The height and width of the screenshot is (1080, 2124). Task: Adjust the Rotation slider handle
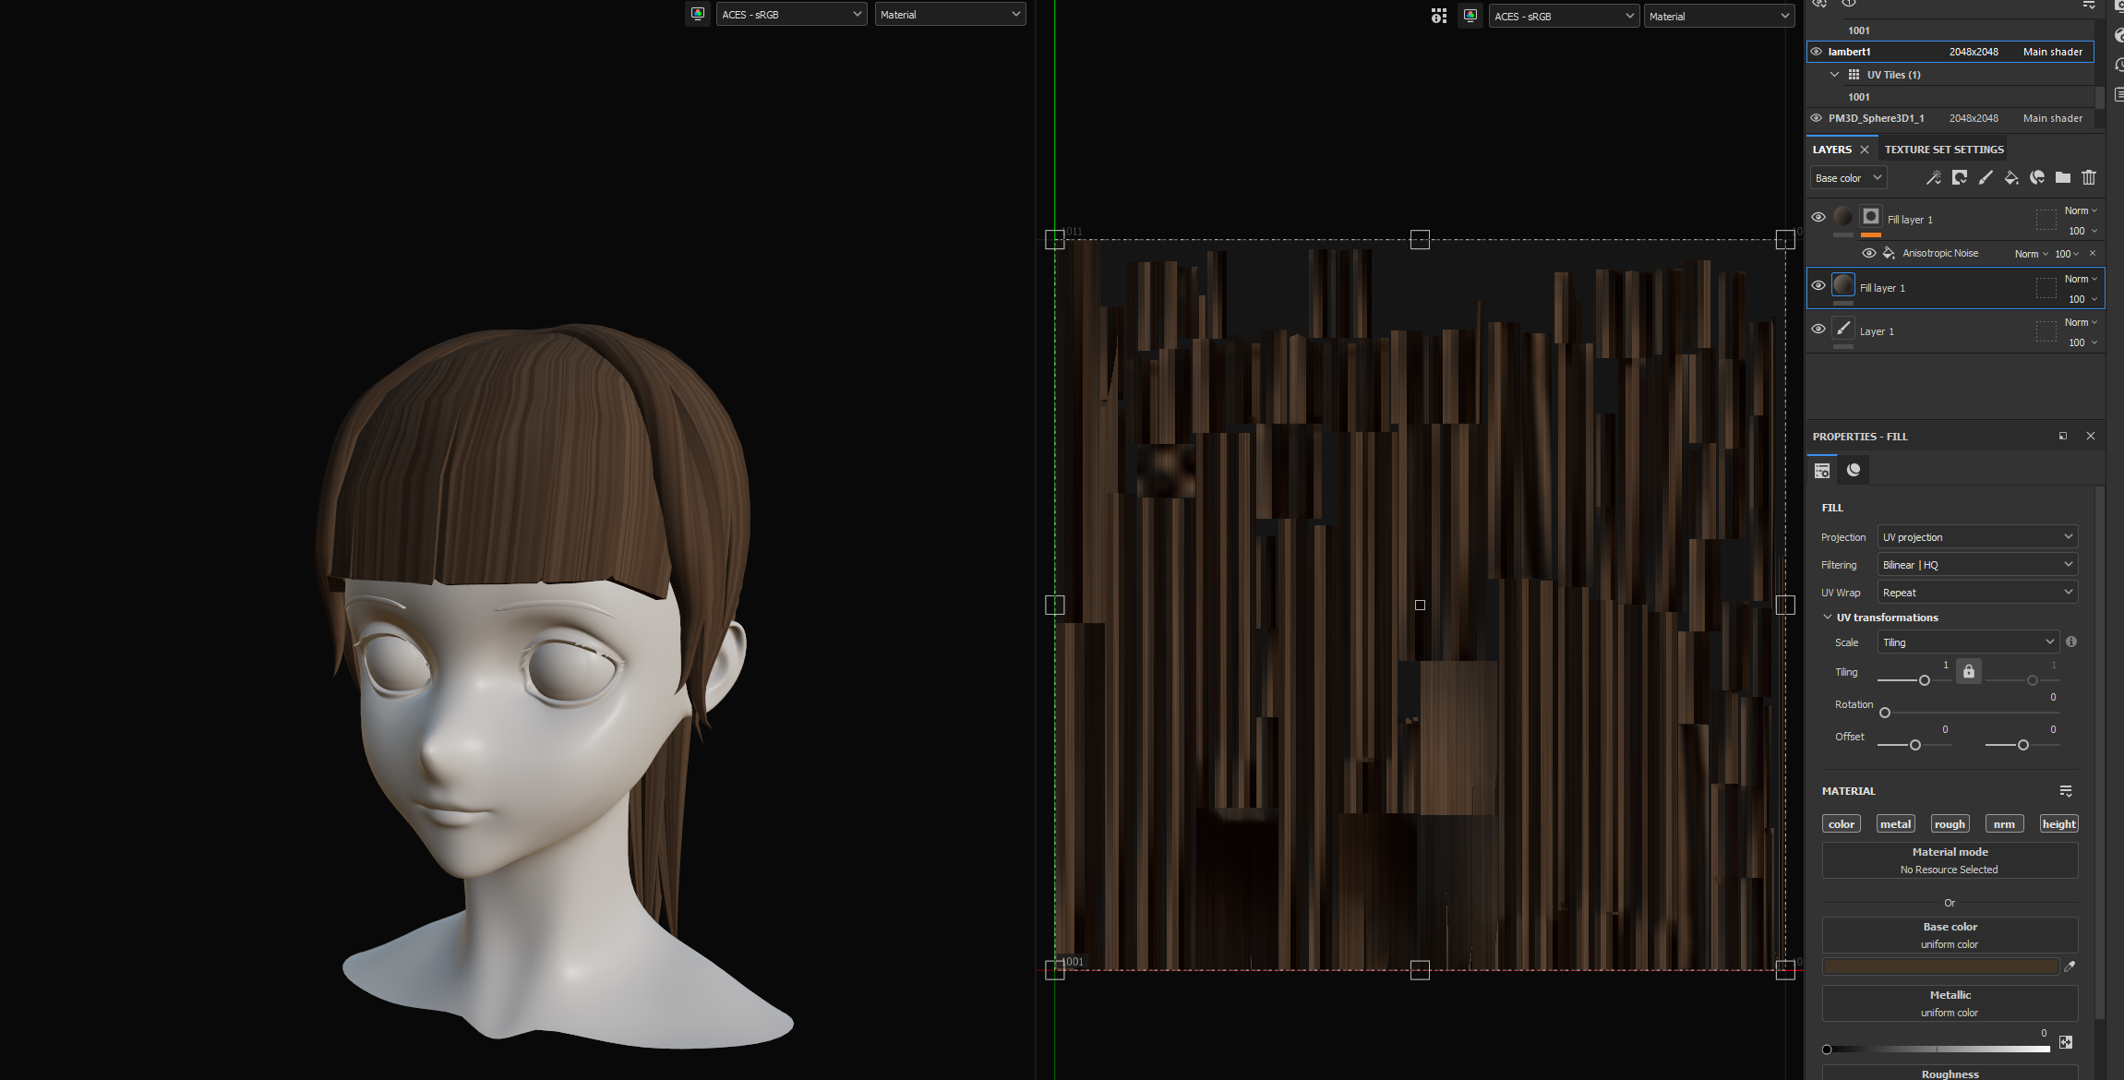pos(1885,713)
